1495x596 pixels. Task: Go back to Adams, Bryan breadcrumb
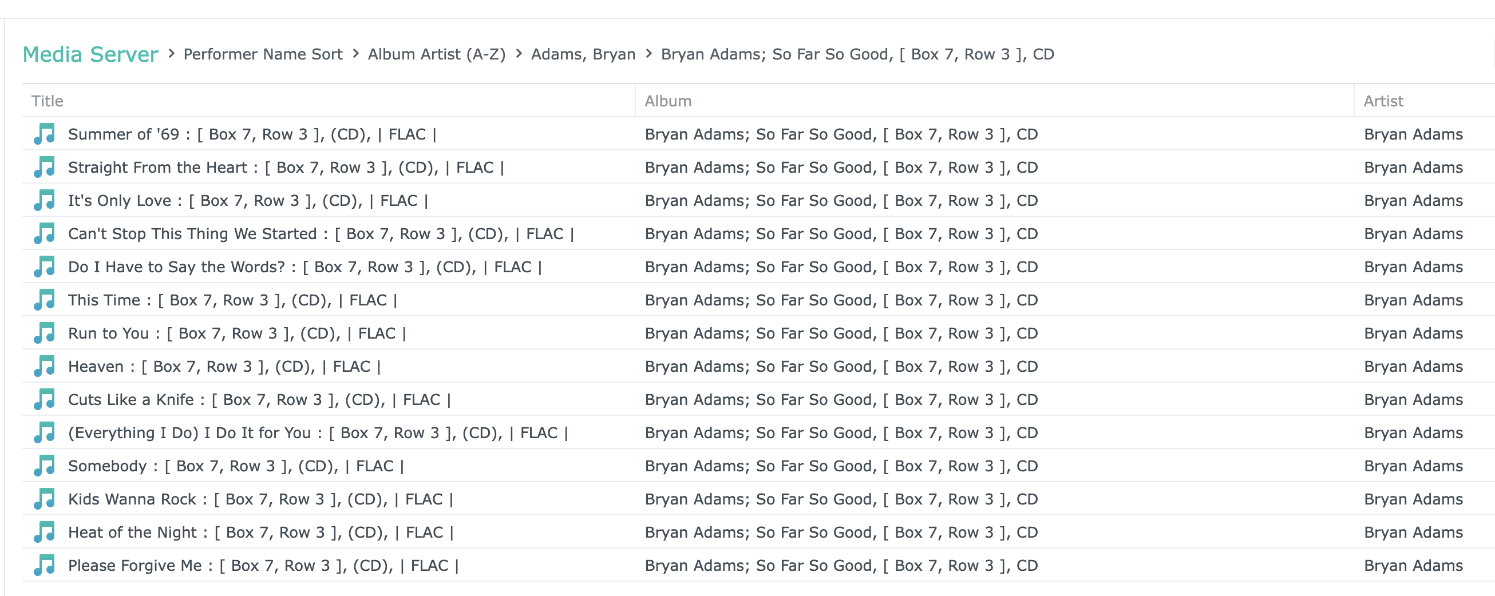[x=583, y=54]
